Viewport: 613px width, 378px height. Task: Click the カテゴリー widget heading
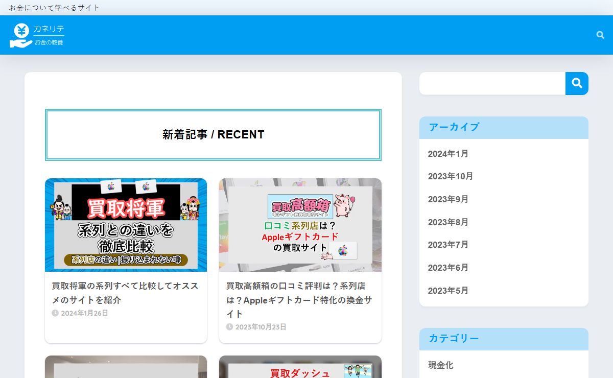pyautogui.click(x=454, y=339)
